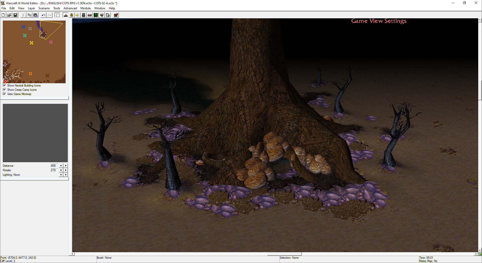Image resolution: width=482 pixels, height=263 pixels.
Task: Click the pink start location on the minimap
Action: (x=51, y=42)
